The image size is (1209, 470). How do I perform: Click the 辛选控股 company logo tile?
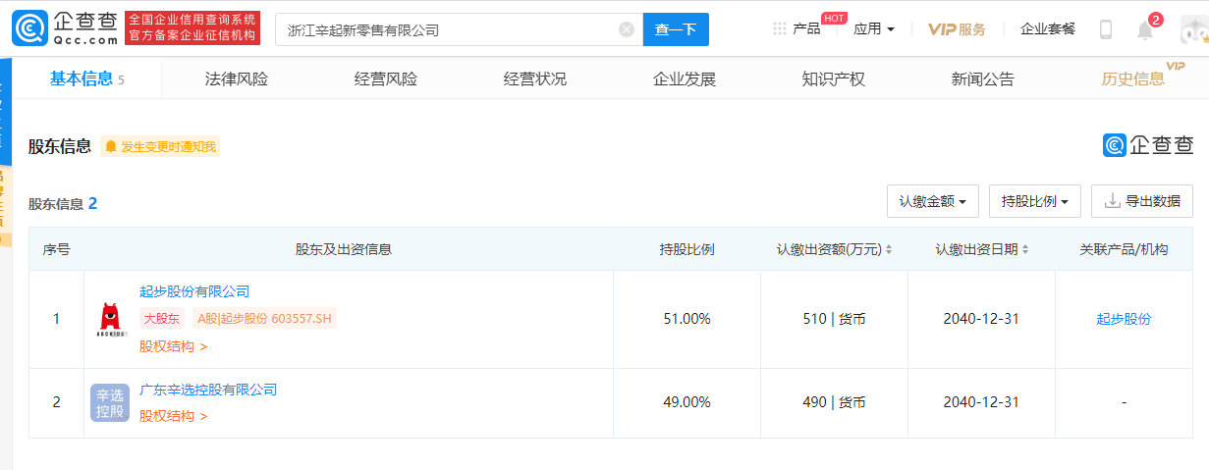[110, 403]
